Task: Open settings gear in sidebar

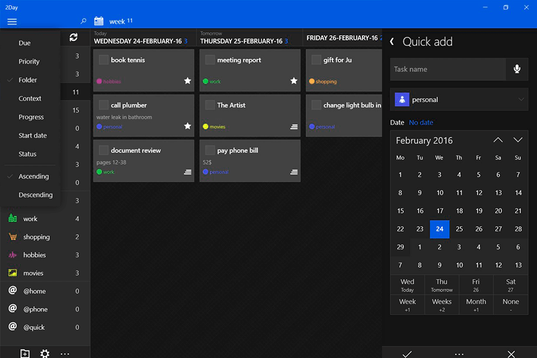Action: tap(45, 353)
